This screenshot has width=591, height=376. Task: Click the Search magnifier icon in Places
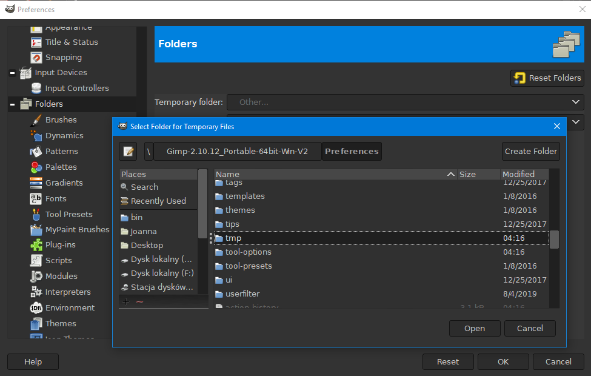pos(124,187)
